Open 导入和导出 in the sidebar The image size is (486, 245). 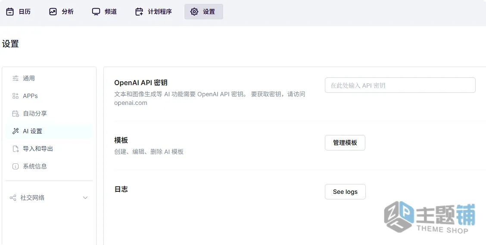click(49, 149)
